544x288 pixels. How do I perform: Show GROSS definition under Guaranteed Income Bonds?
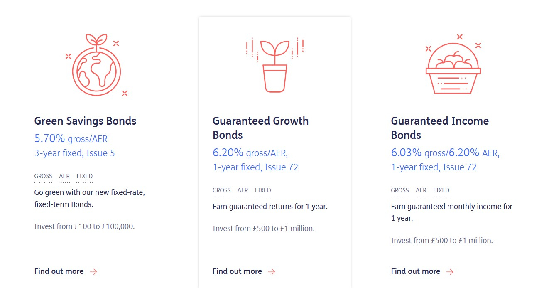[x=399, y=190]
